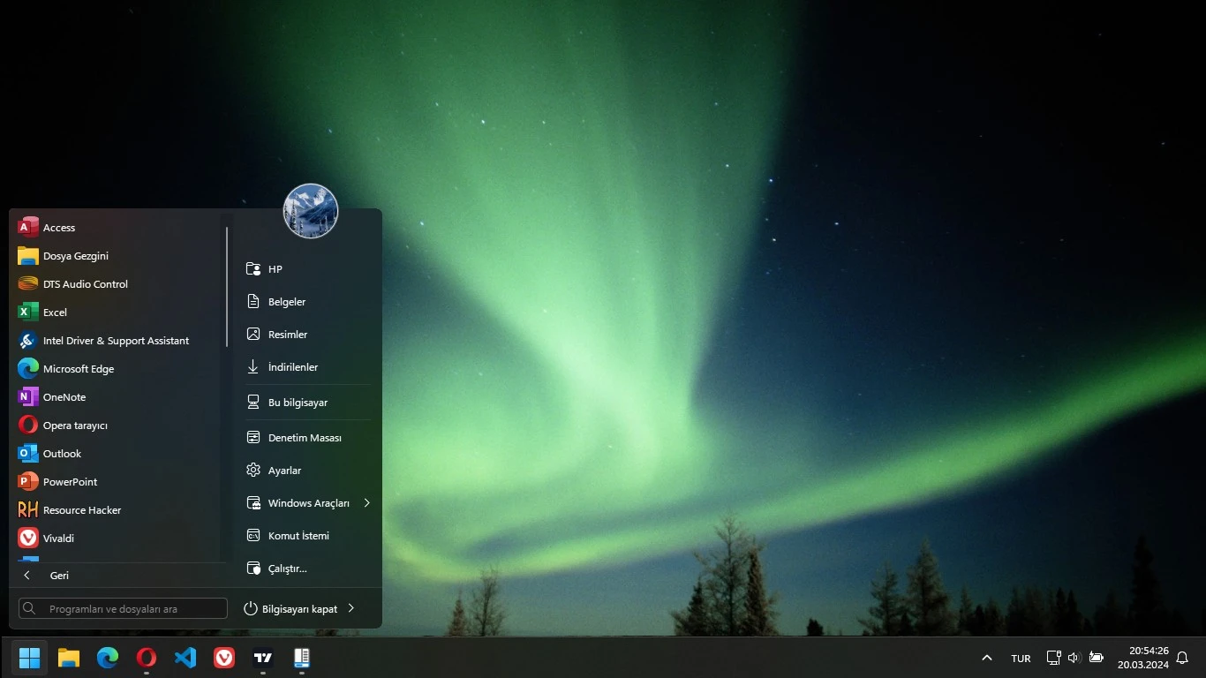Image resolution: width=1206 pixels, height=678 pixels.
Task: Open the clock and date 20.03.2024
Action: point(1143,658)
